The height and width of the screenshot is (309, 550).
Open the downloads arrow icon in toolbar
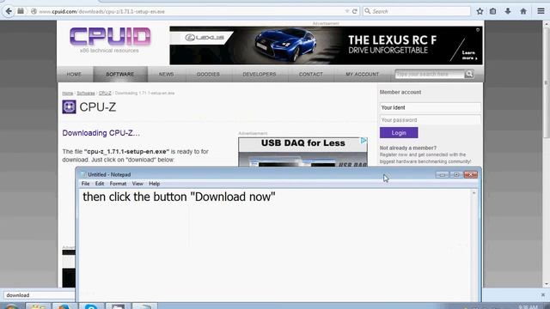[508, 11]
